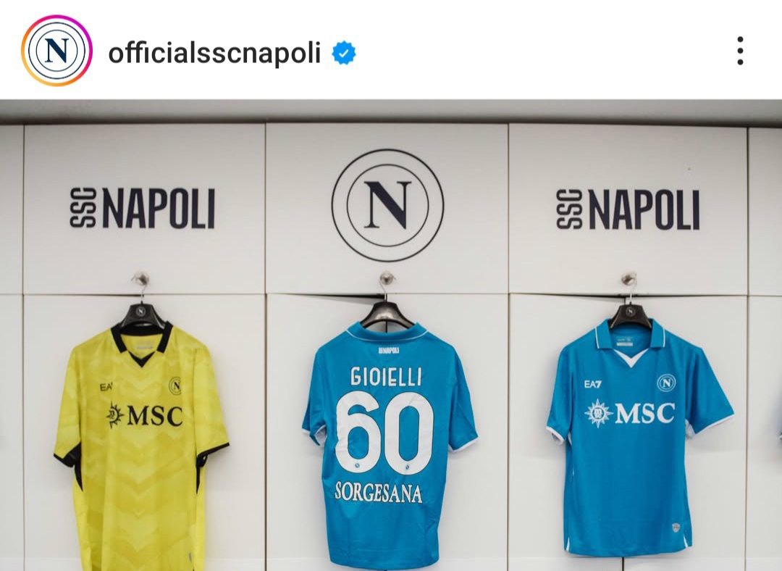Viewport: 782px width, 571px height.
Task: Tap the number 60 on blue jersey
Action: click(384, 432)
